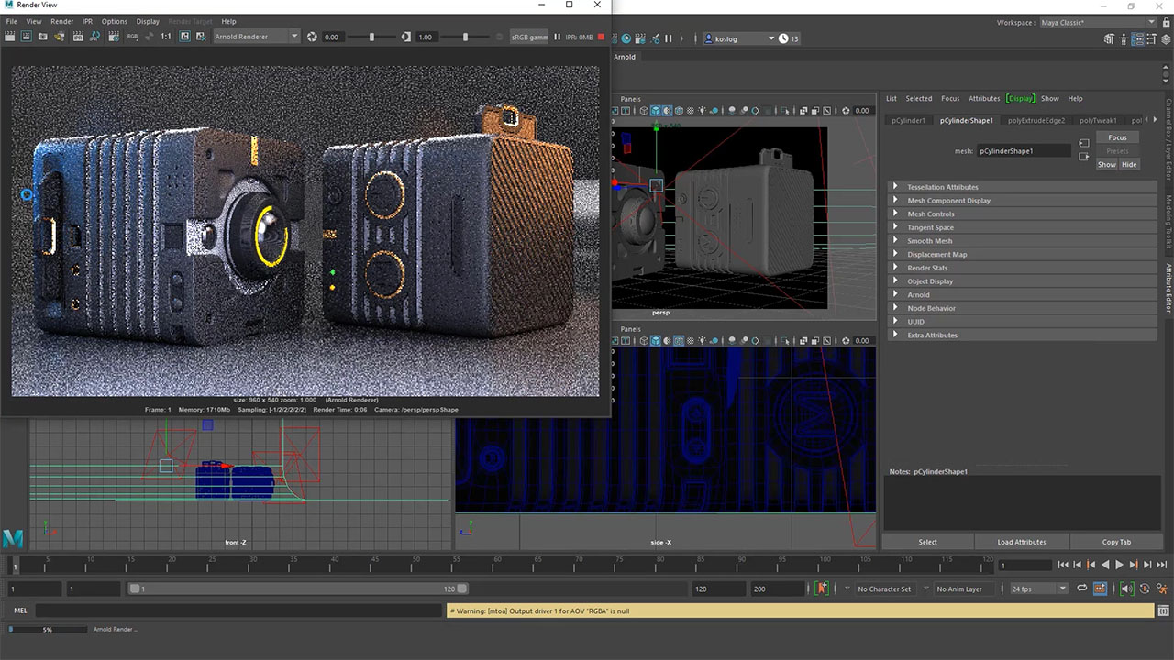
Task: Toggle playback looping mode
Action: [1082, 588]
